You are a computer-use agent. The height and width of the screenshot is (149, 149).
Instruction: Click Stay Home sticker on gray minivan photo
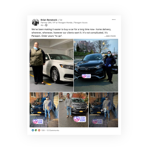coord(80,119)
